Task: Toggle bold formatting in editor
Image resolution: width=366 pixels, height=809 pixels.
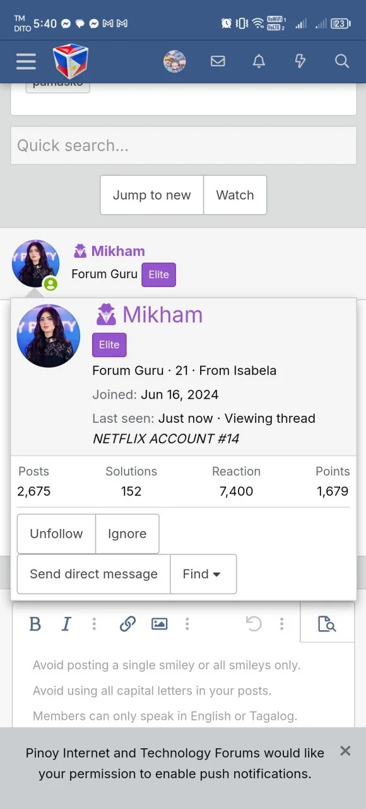Action: [35, 624]
